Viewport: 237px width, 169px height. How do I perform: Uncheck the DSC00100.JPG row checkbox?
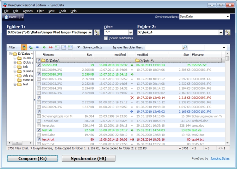click(39, 112)
